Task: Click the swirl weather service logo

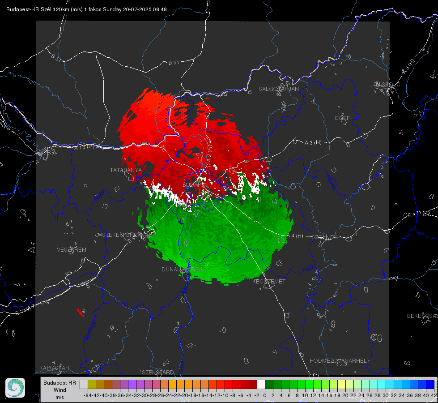Action: coord(15,388)
